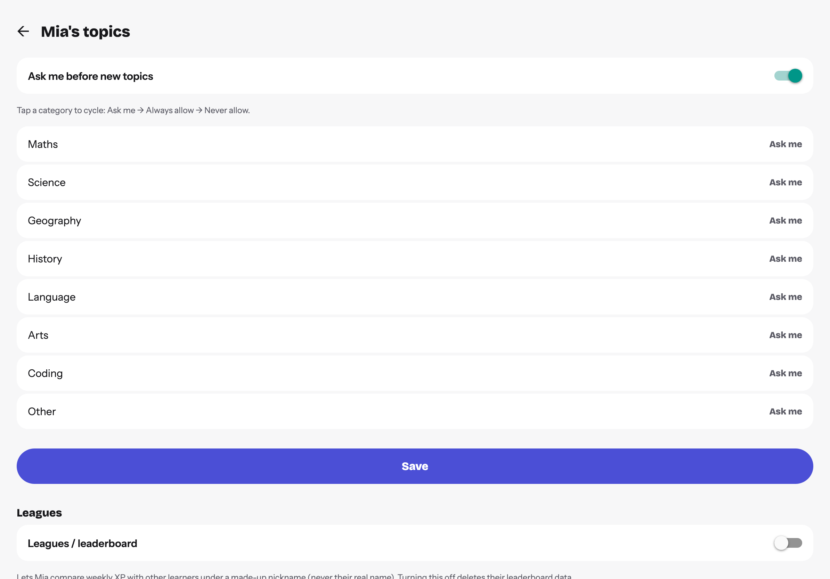The height and width of the screenshot is (579, 830).
Task: Go back using the arrow icon
Action: tap(24, 31)
